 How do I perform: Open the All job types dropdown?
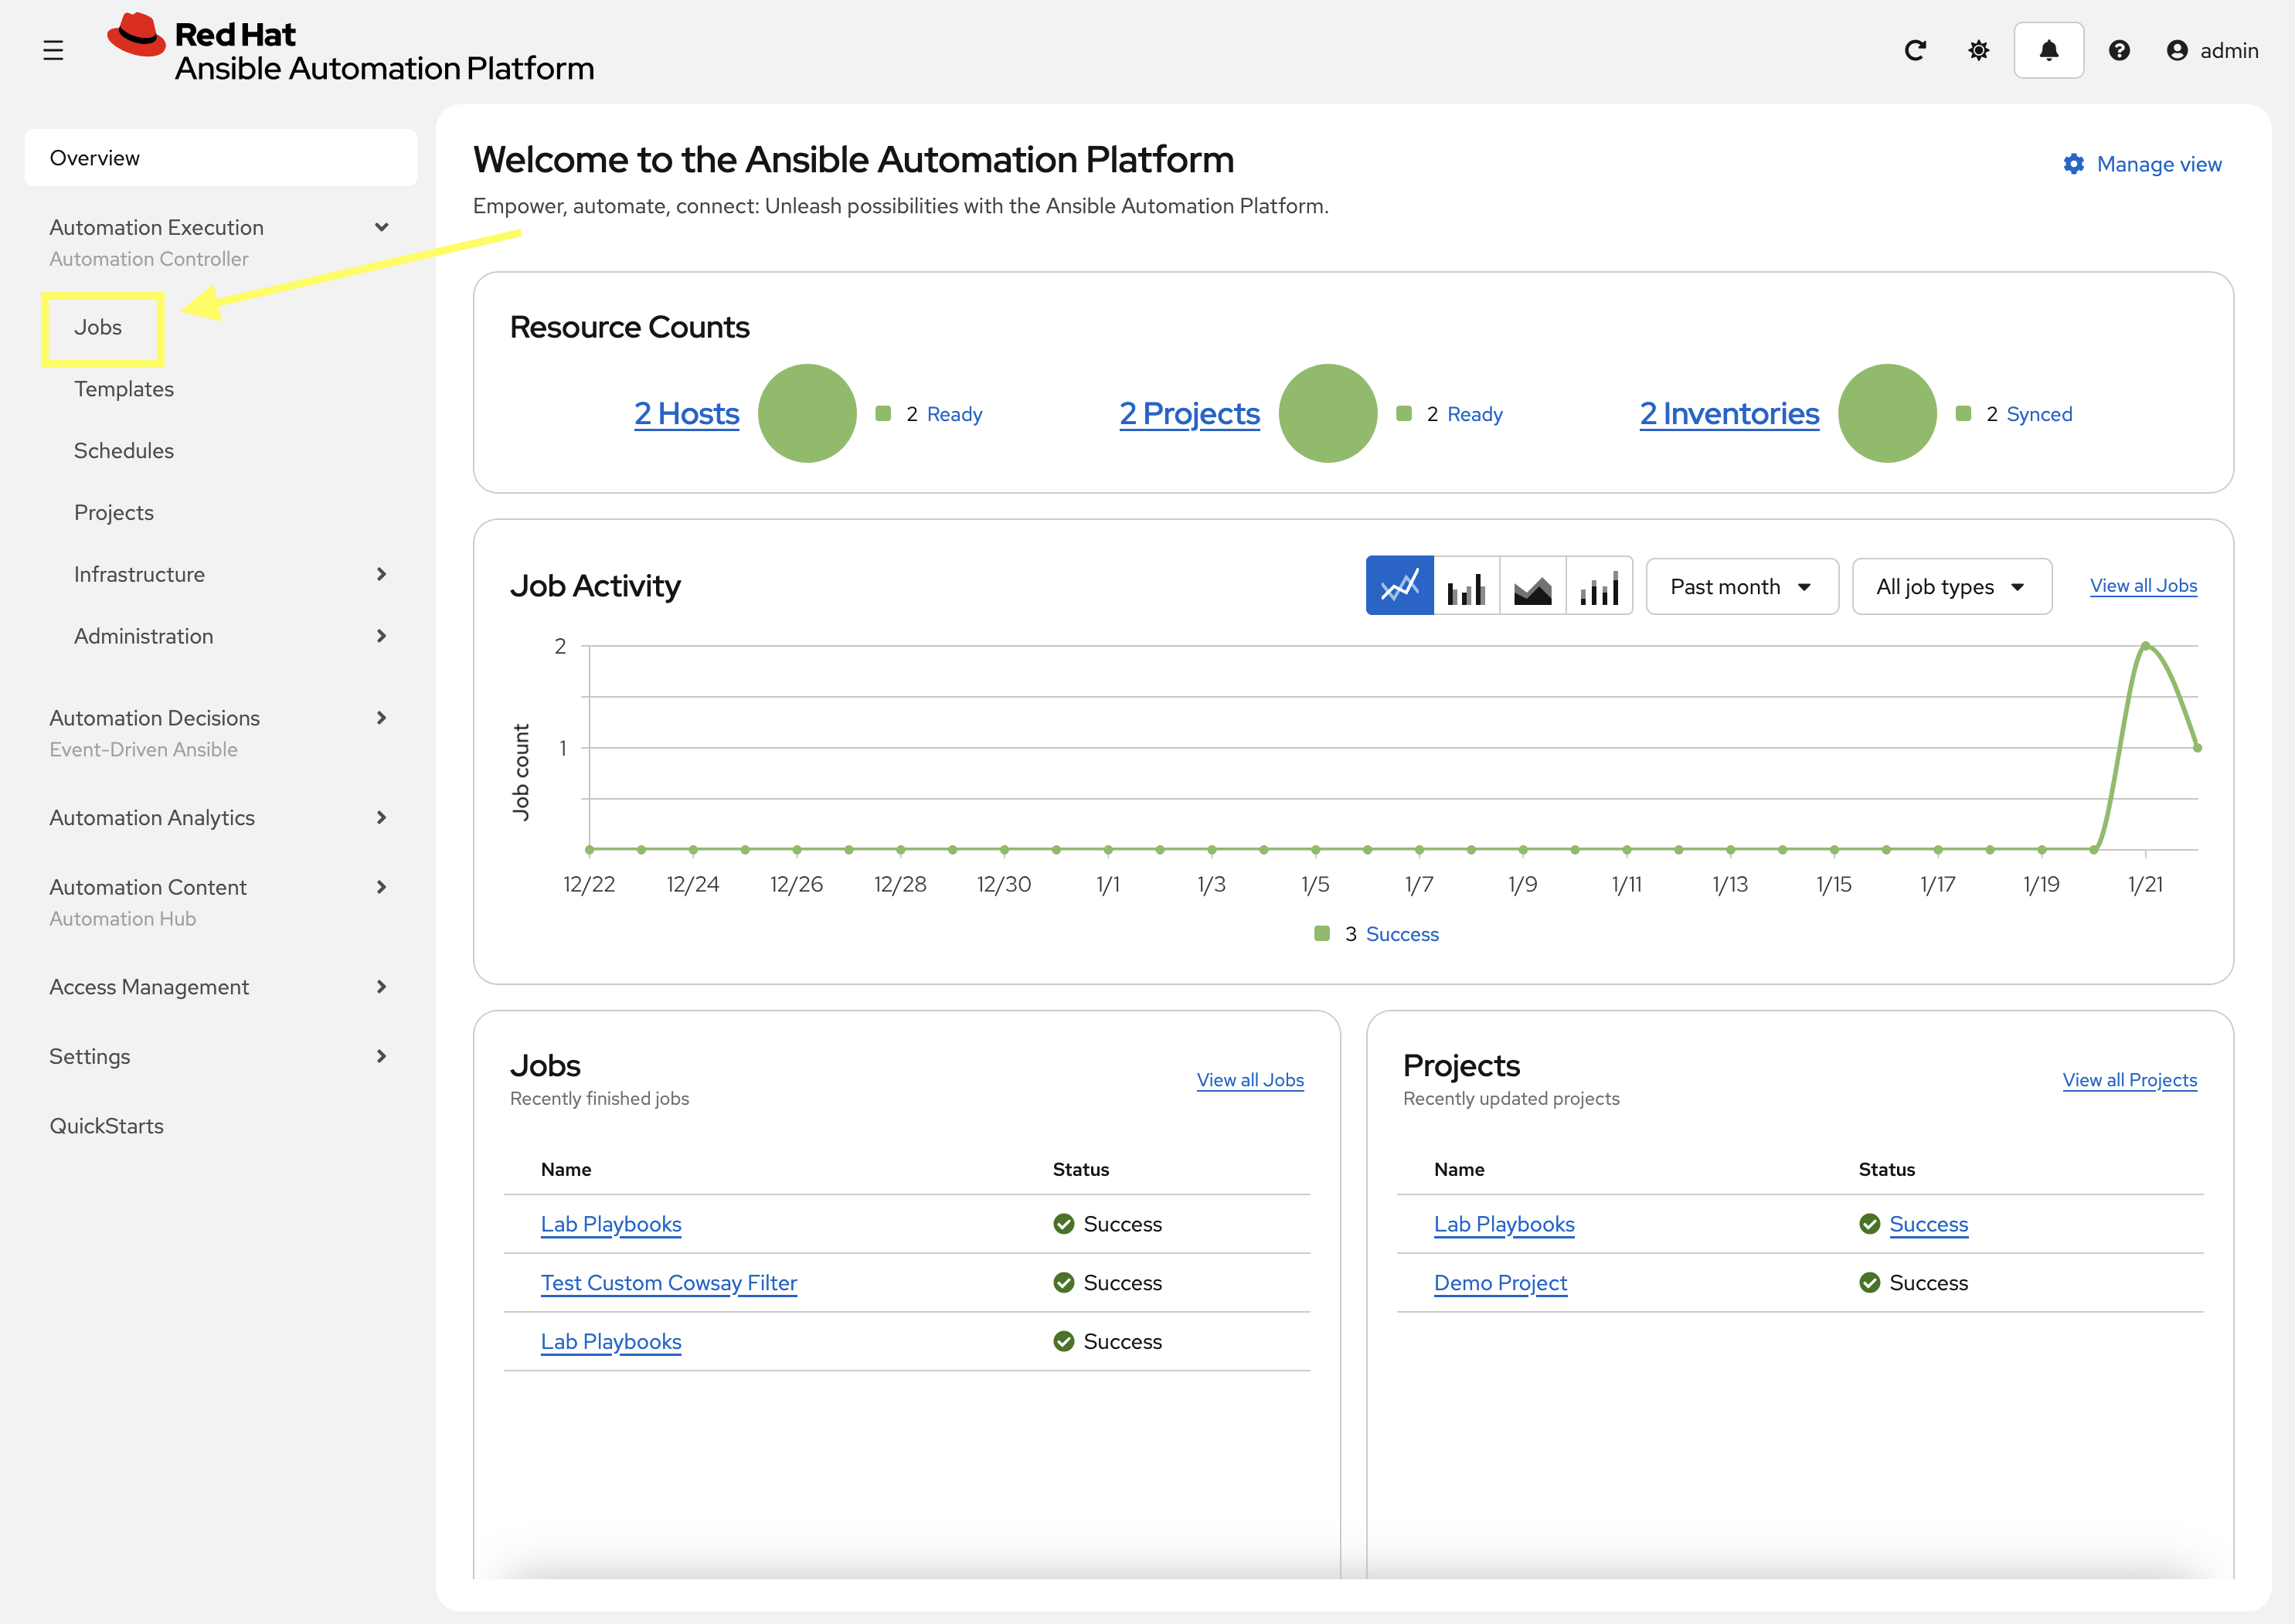[x=1951, y=586]
